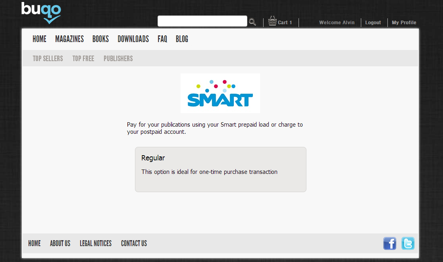Open the BLOG page
Viewport: 443px width, 262px height.
coord(182,39)
